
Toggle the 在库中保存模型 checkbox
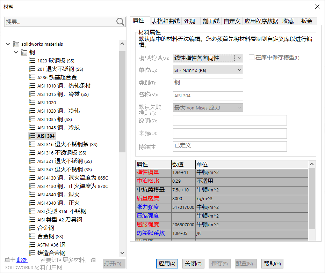(251, 58)
